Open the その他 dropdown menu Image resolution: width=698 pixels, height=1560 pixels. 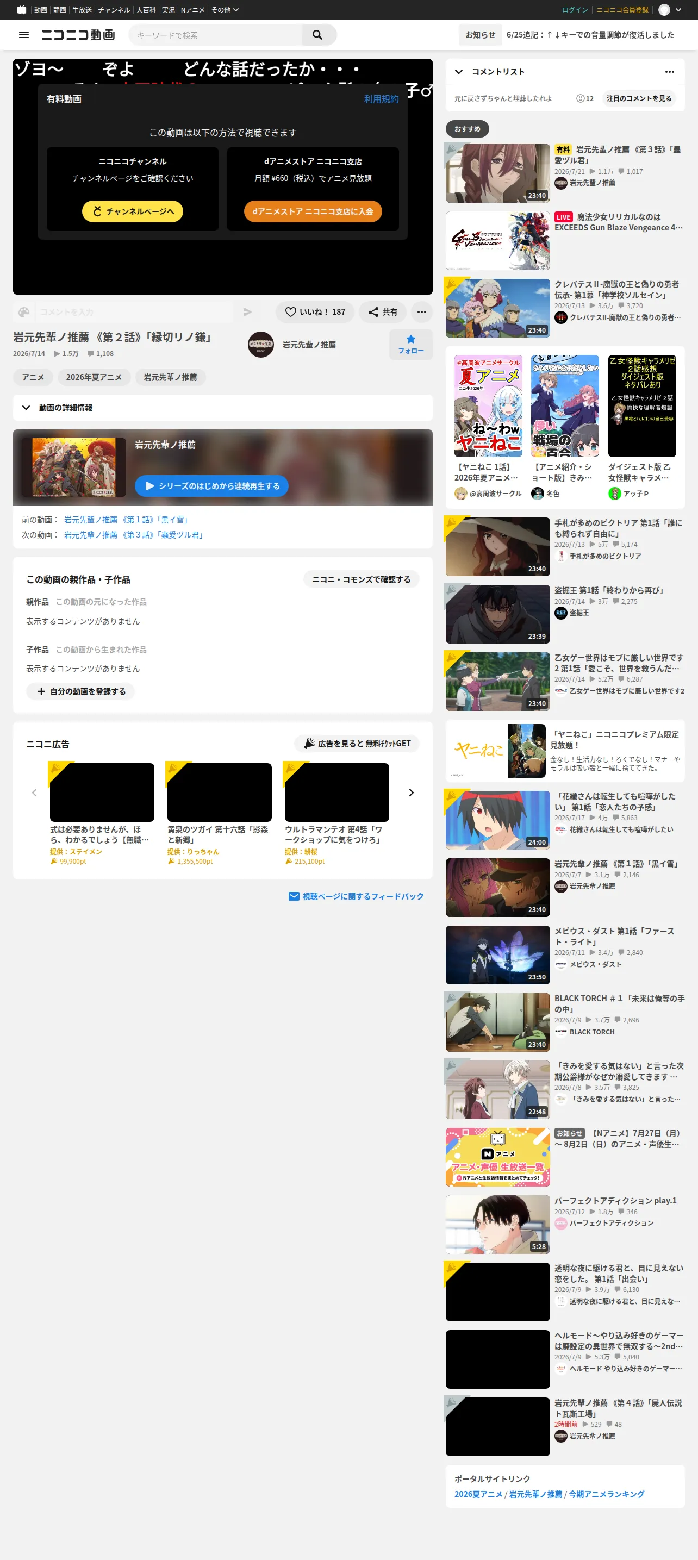click(225, 10)
